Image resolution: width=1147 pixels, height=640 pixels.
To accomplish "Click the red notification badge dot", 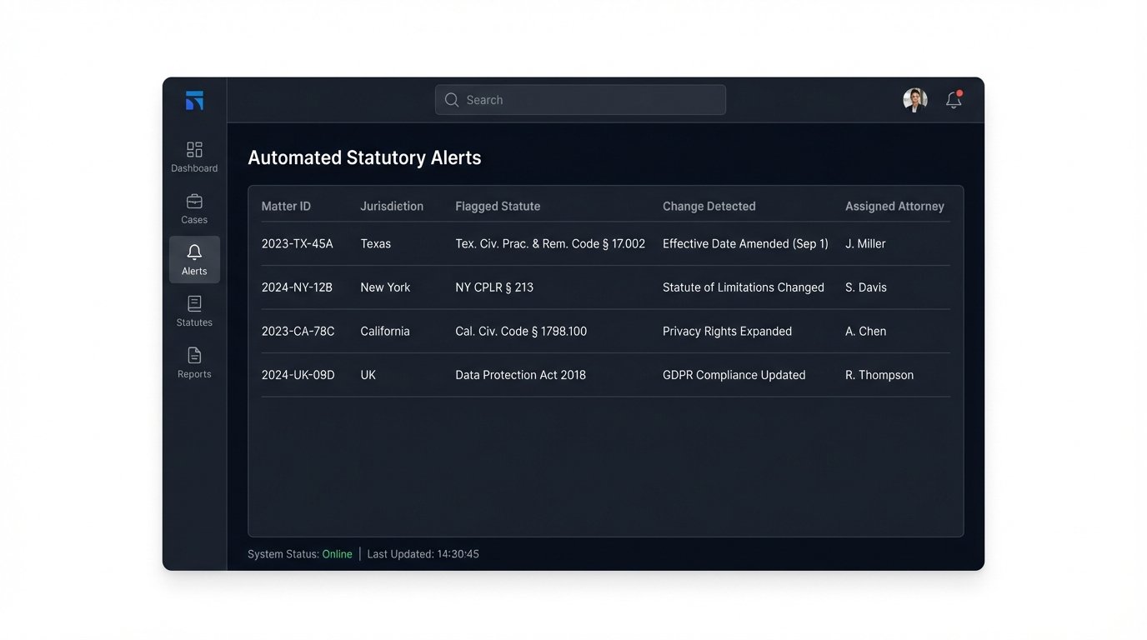I will tap(959, 92).
